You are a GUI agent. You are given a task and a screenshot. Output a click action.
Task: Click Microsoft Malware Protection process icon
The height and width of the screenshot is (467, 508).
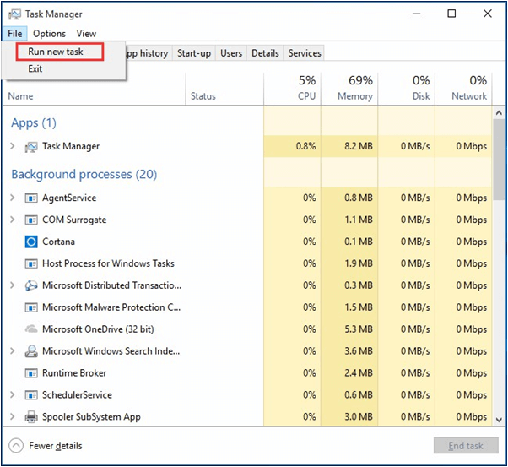point(31,307)
